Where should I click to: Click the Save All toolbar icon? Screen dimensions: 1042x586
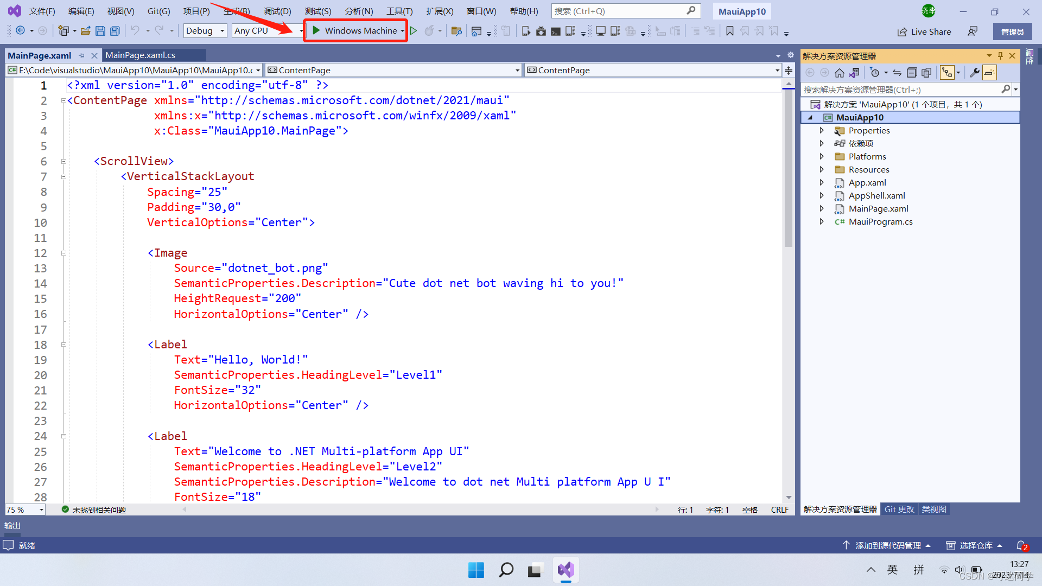pyautogui.click(x=115, y=31)
